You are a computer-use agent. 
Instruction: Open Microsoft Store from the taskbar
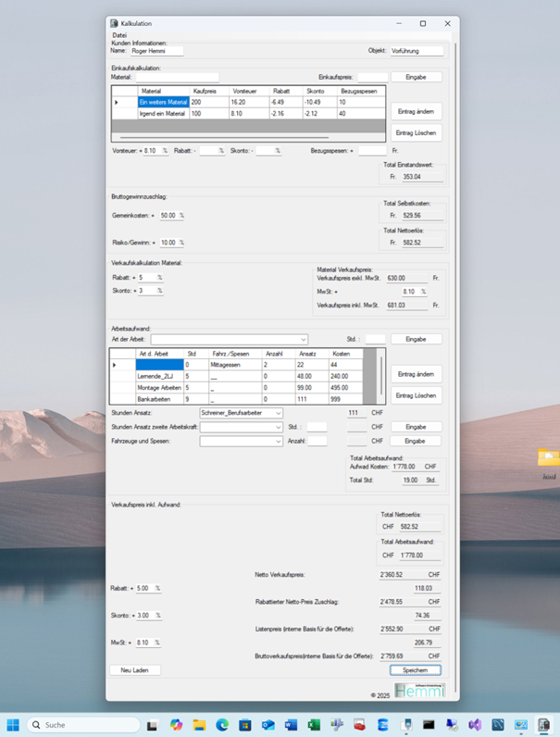pyautogui.click(x=245, y=725)
